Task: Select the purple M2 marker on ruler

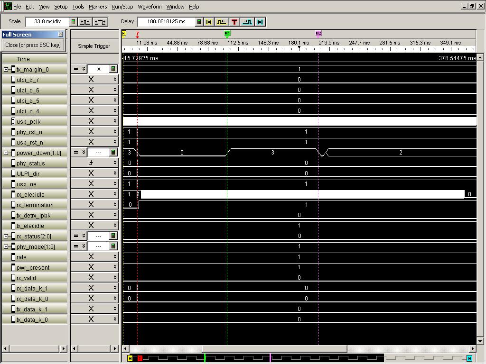Action: (318, 34)
